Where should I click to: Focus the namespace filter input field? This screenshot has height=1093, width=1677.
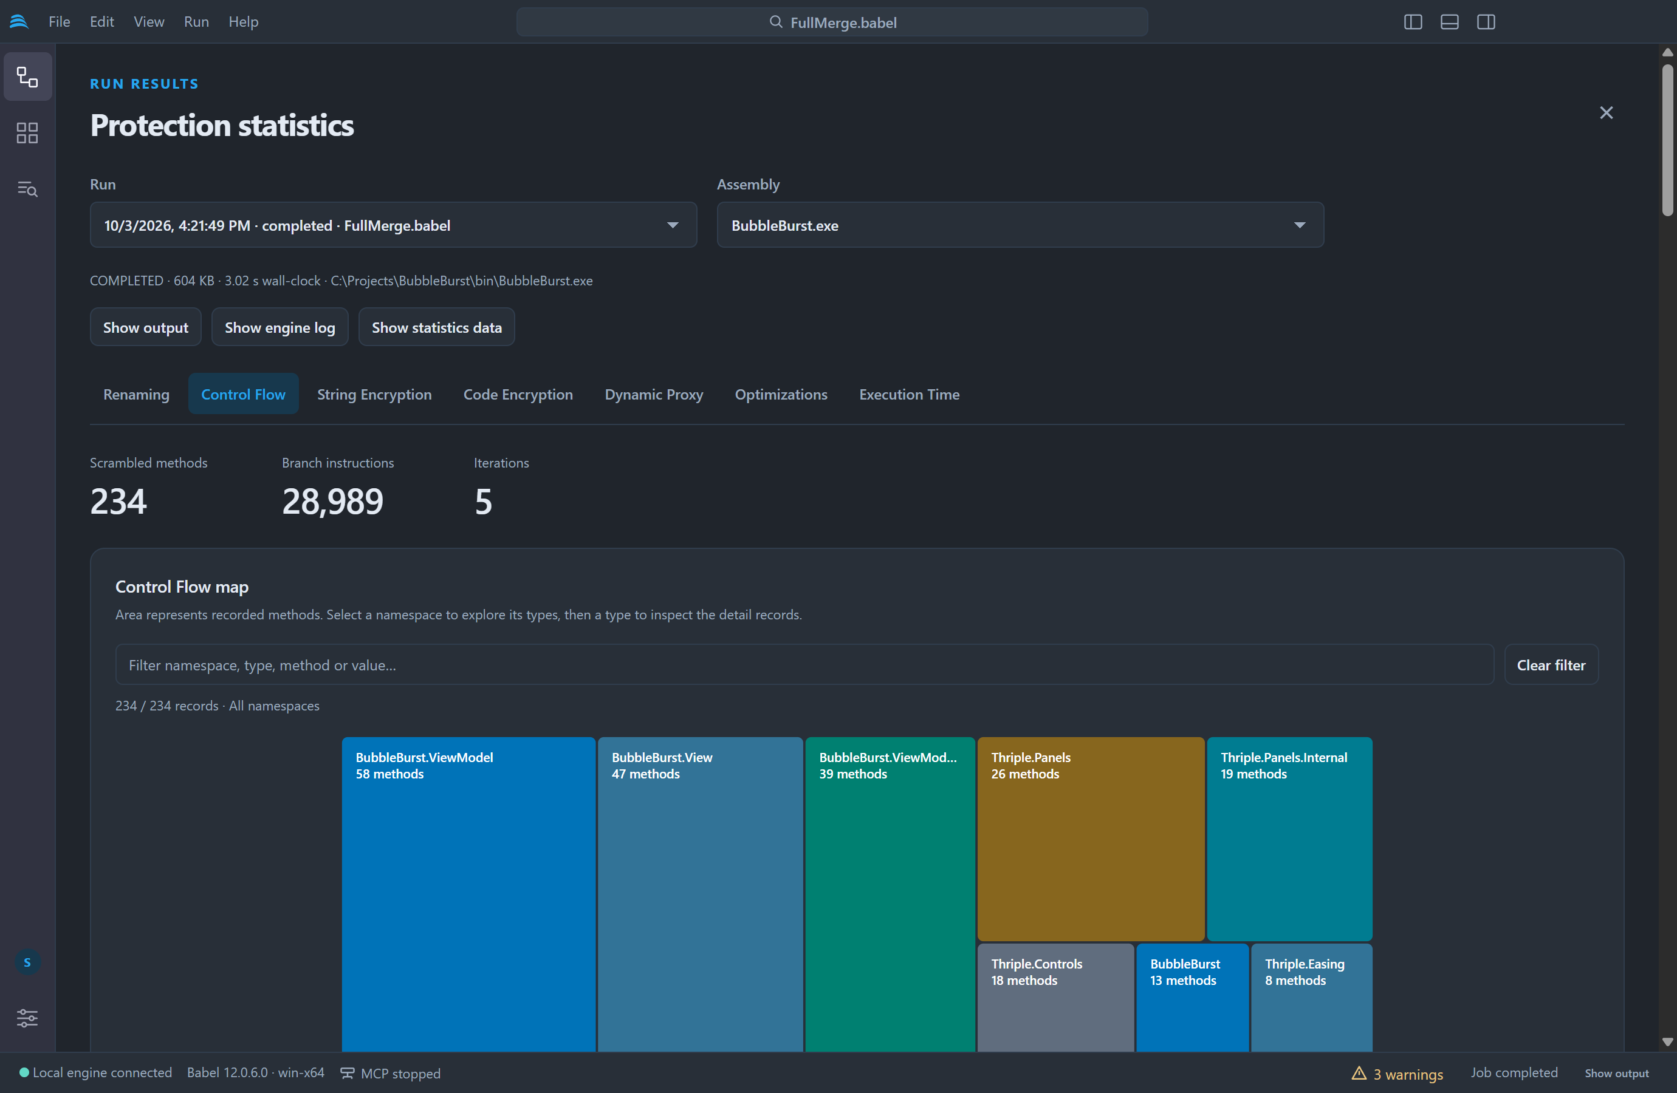[x=804, y=665]
